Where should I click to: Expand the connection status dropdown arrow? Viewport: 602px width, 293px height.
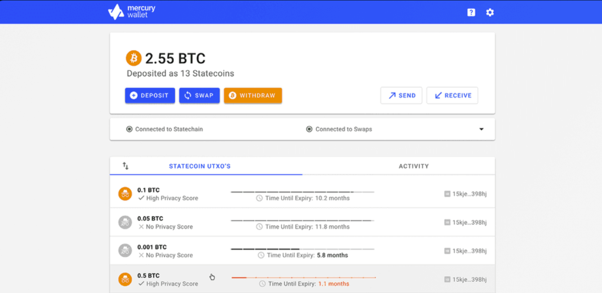point(482,129)
